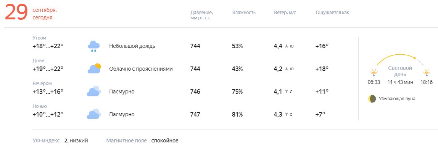438x150 pixels.
Task: Select the large date number 29
Action: (x=16, y=13)
